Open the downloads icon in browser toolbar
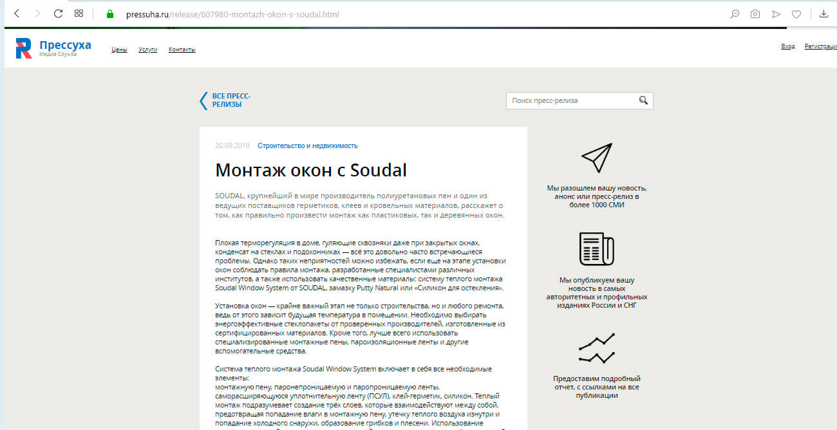837x430 pixels. pos(823,14)
